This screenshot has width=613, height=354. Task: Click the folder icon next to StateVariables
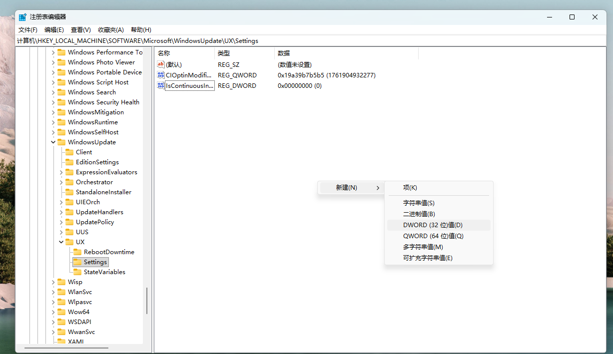point(77,272)
